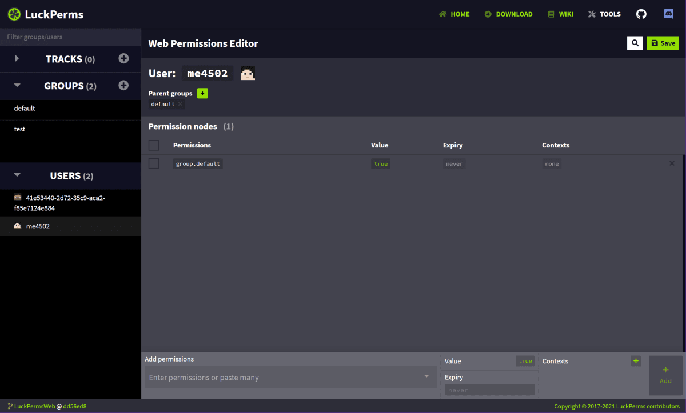Click the LuckPerms logo icon
Screen dimensions: 686x413
(13, 14)
